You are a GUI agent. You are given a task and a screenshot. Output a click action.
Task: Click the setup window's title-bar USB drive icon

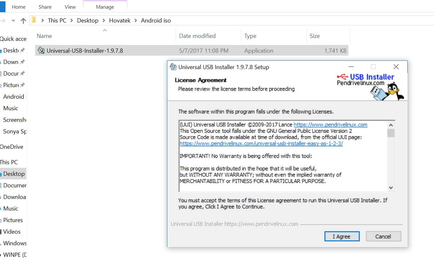[173, 67]
